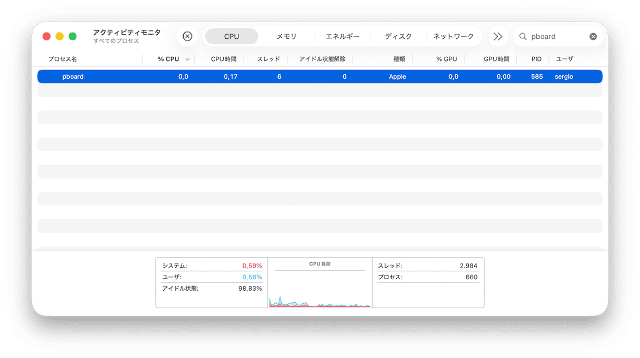
Task: Select the CPU tab
Action: click(231, 36)
